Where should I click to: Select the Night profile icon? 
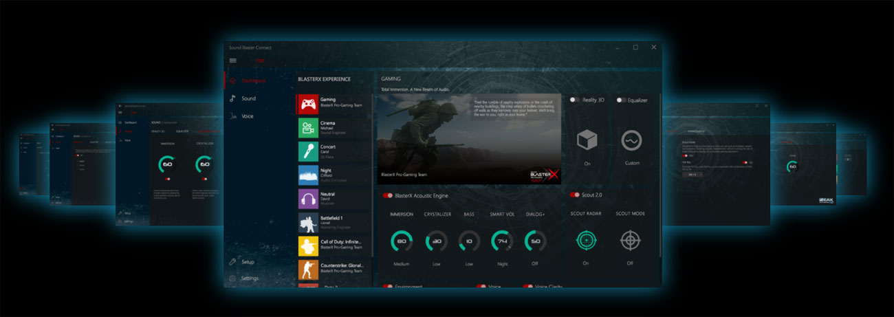[x=308, y=175]
